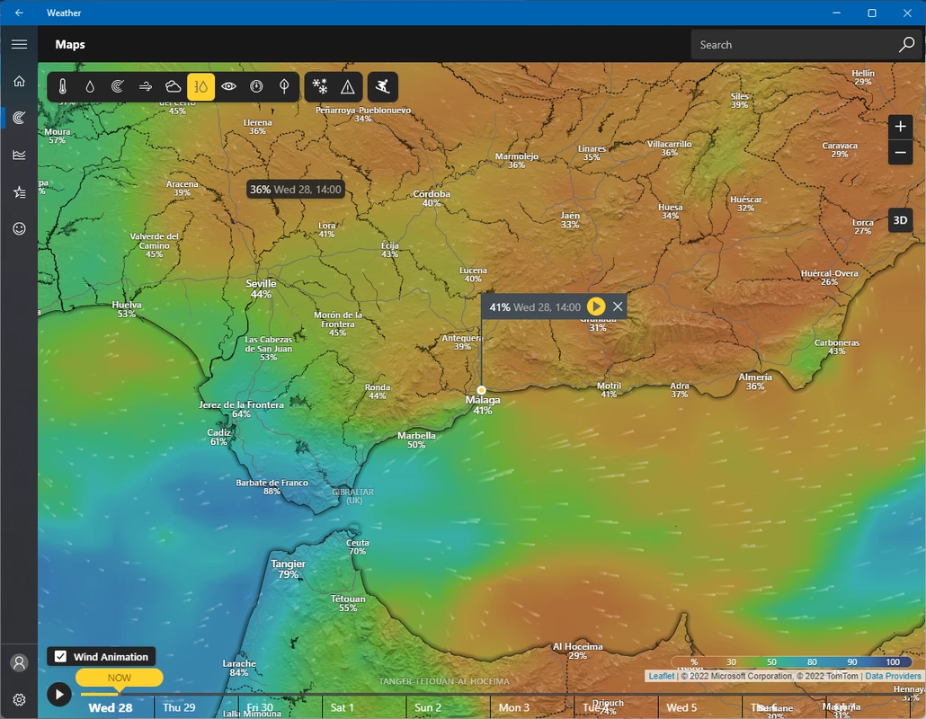The height and width of the screenshot is (719, 926).
Task: Click the search magnifier icon
Action: pyautogui.click(x=906, y=44)
